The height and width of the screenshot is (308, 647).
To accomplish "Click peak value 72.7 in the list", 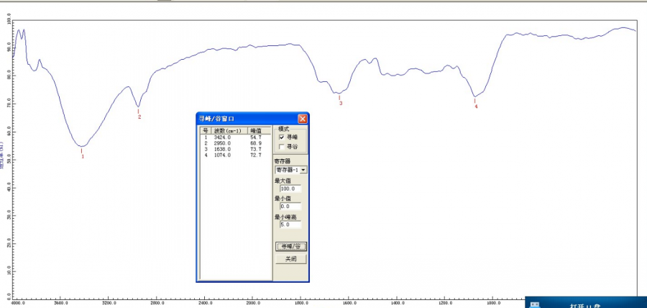I will click(256, 155).
